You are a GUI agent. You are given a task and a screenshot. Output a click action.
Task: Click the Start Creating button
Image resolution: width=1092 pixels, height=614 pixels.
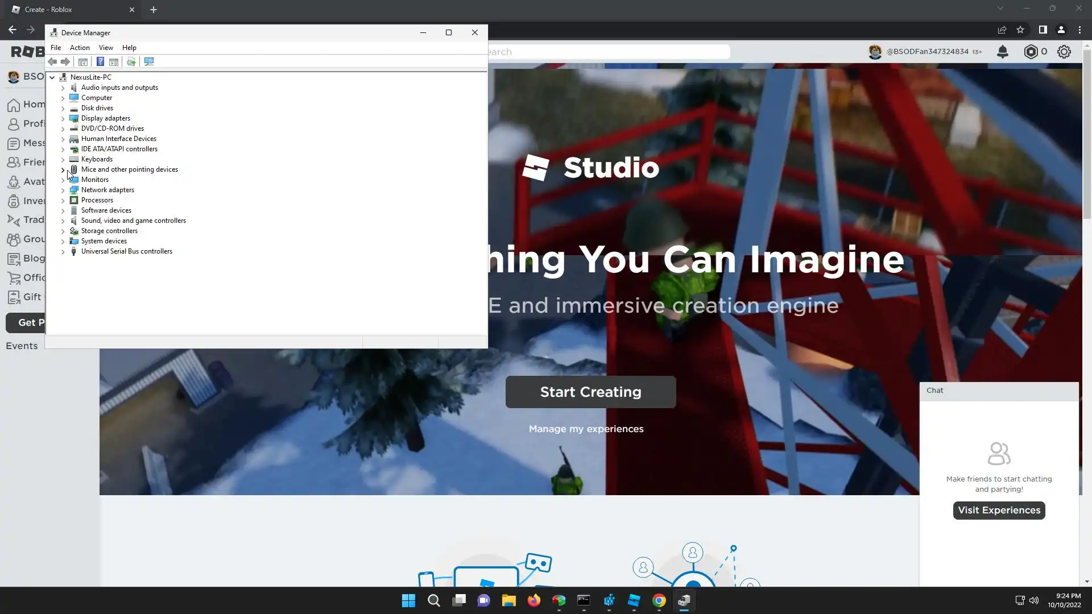(590, 392)
